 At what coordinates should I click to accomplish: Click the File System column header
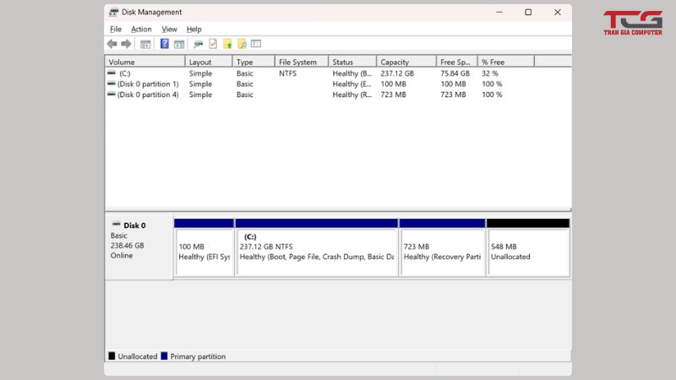[x=298, y=62]
